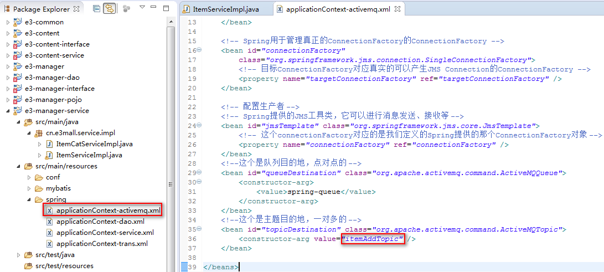
Task: Click the conf folder icon
Action: click(39, 178)
